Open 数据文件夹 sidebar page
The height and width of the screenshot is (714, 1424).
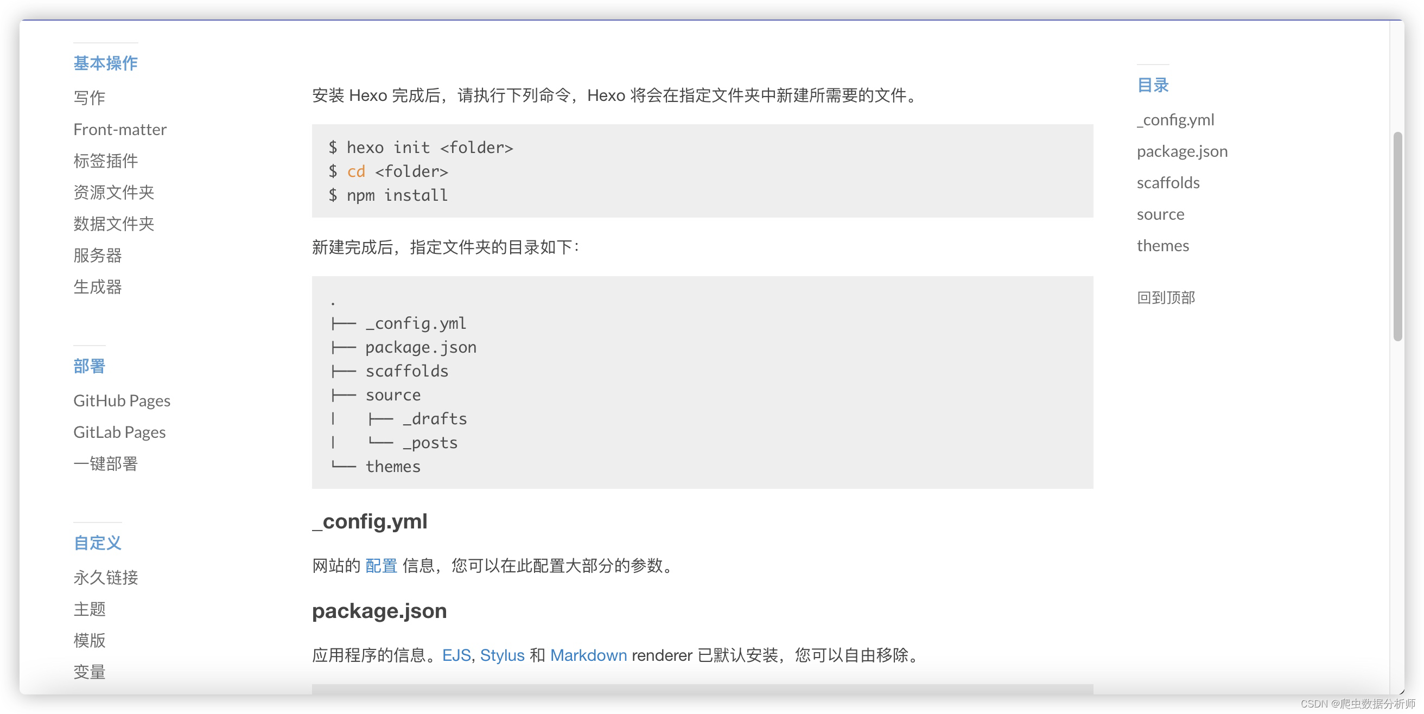tap(114, 224)
